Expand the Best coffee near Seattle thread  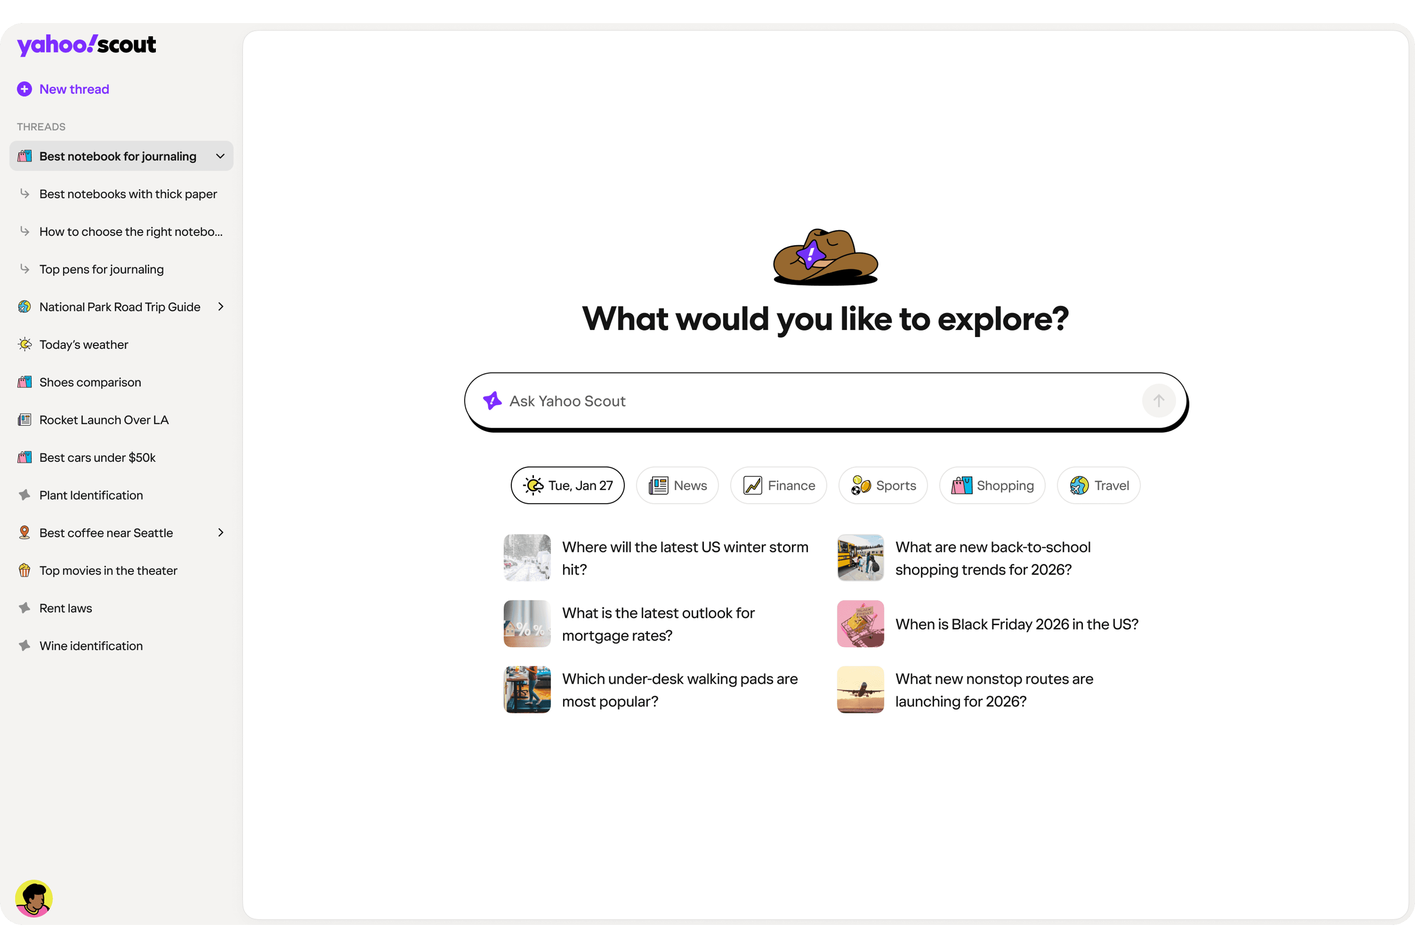point(220,532)
